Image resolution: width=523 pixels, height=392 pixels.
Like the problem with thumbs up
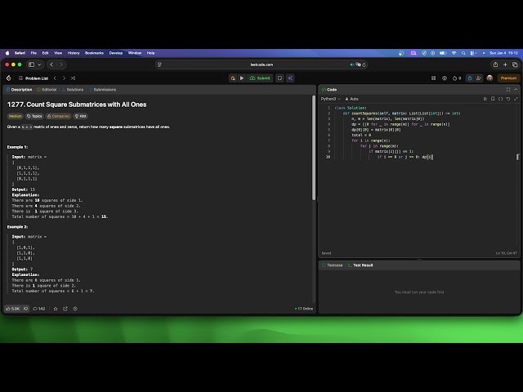tap(13, 309)
